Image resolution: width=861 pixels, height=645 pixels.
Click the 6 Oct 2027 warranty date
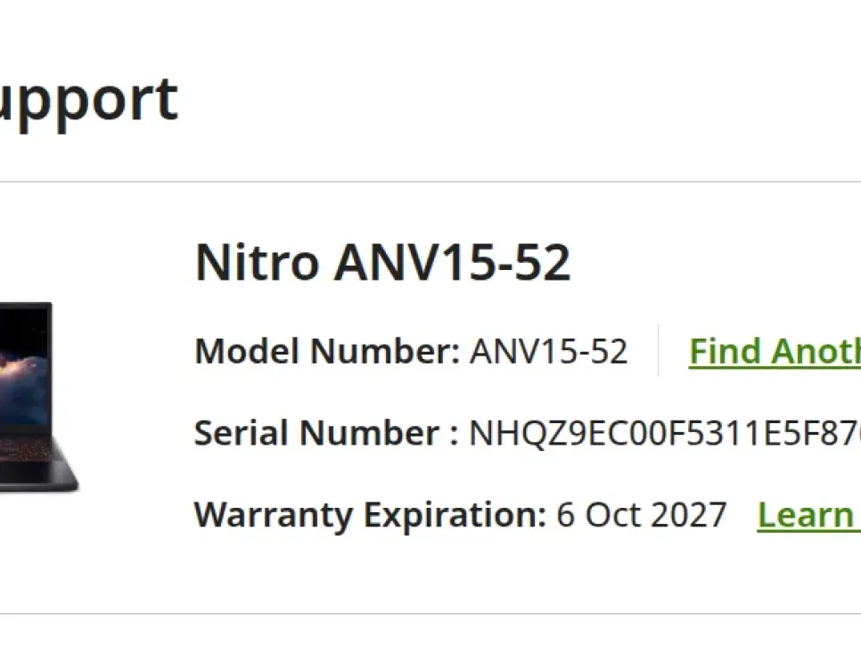point(642,515)
